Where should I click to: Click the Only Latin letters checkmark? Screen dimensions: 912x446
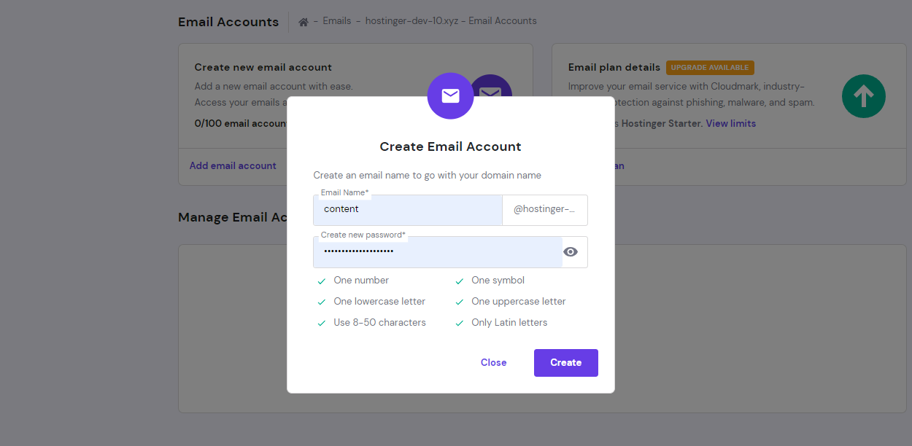coord(460,324)
